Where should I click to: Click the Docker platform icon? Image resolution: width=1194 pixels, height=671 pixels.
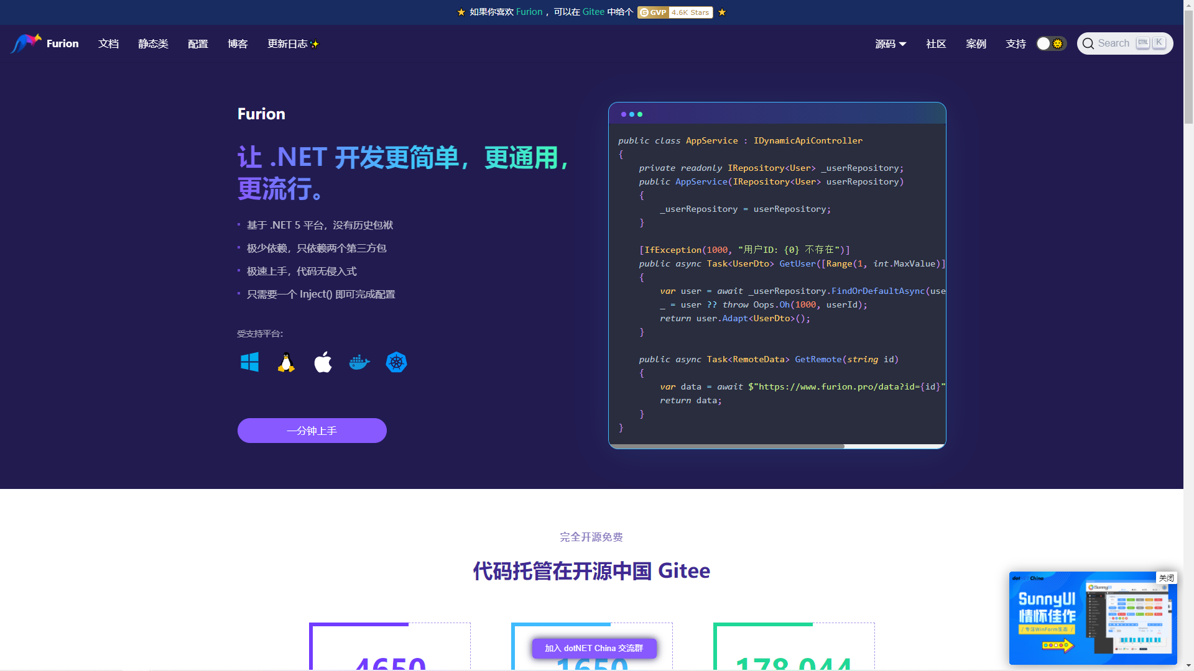[359, 362]
